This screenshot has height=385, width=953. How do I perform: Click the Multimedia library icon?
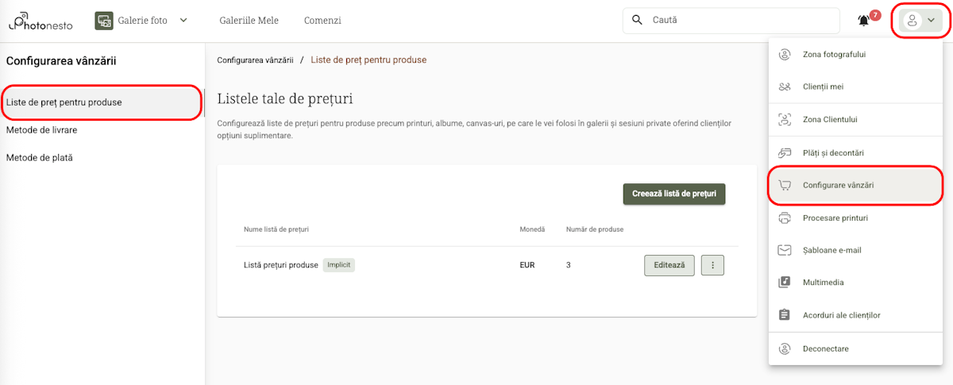(x=785, y=282)
